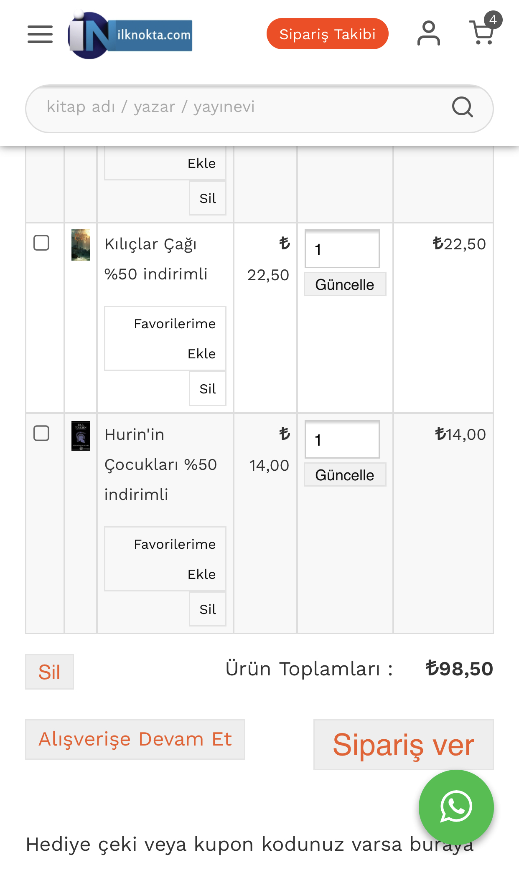This screenshot has height=870, width=519.
Task: Open the user account icon
Action: 428,33
